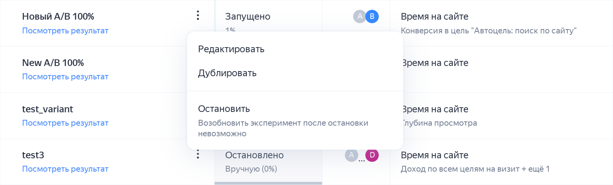Click blue variant B badge in first row
613x185 pixels.
372,16
